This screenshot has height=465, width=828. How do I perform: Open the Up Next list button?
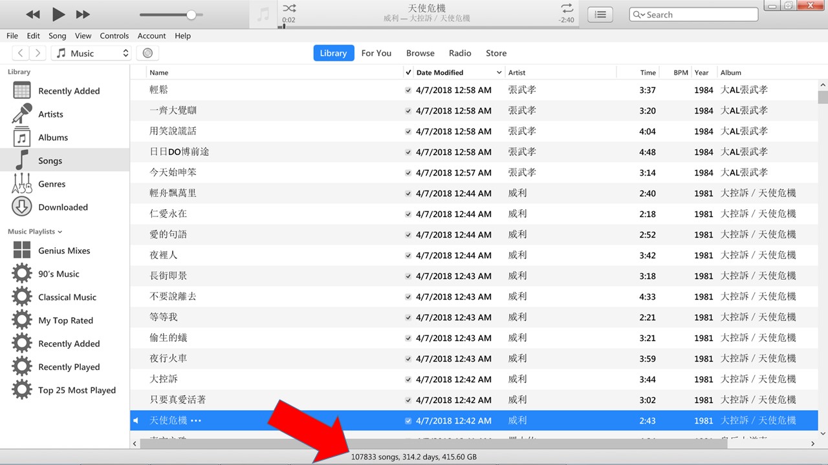(600, 14)
